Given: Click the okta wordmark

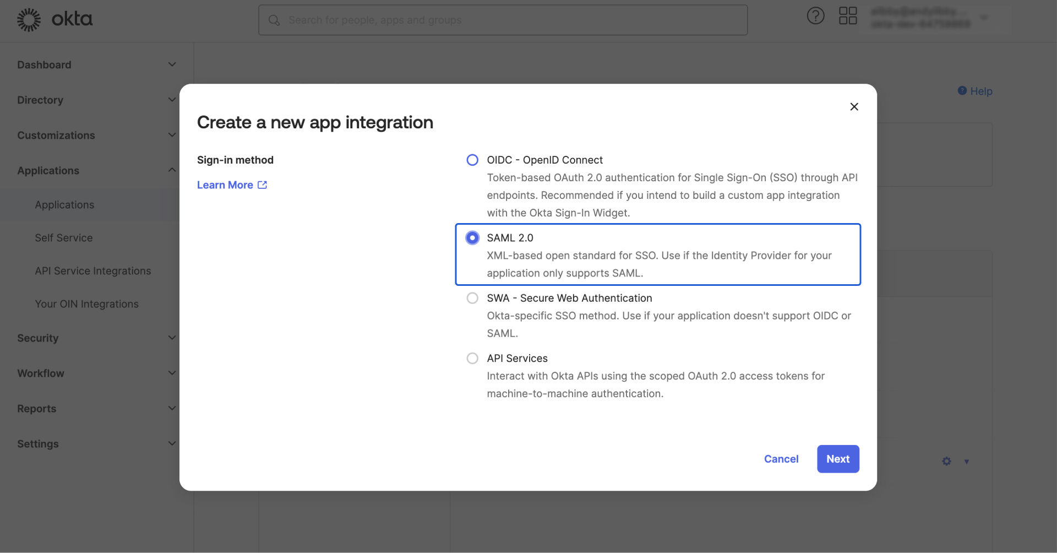Looking at the screenshot, I should [72, 19].
